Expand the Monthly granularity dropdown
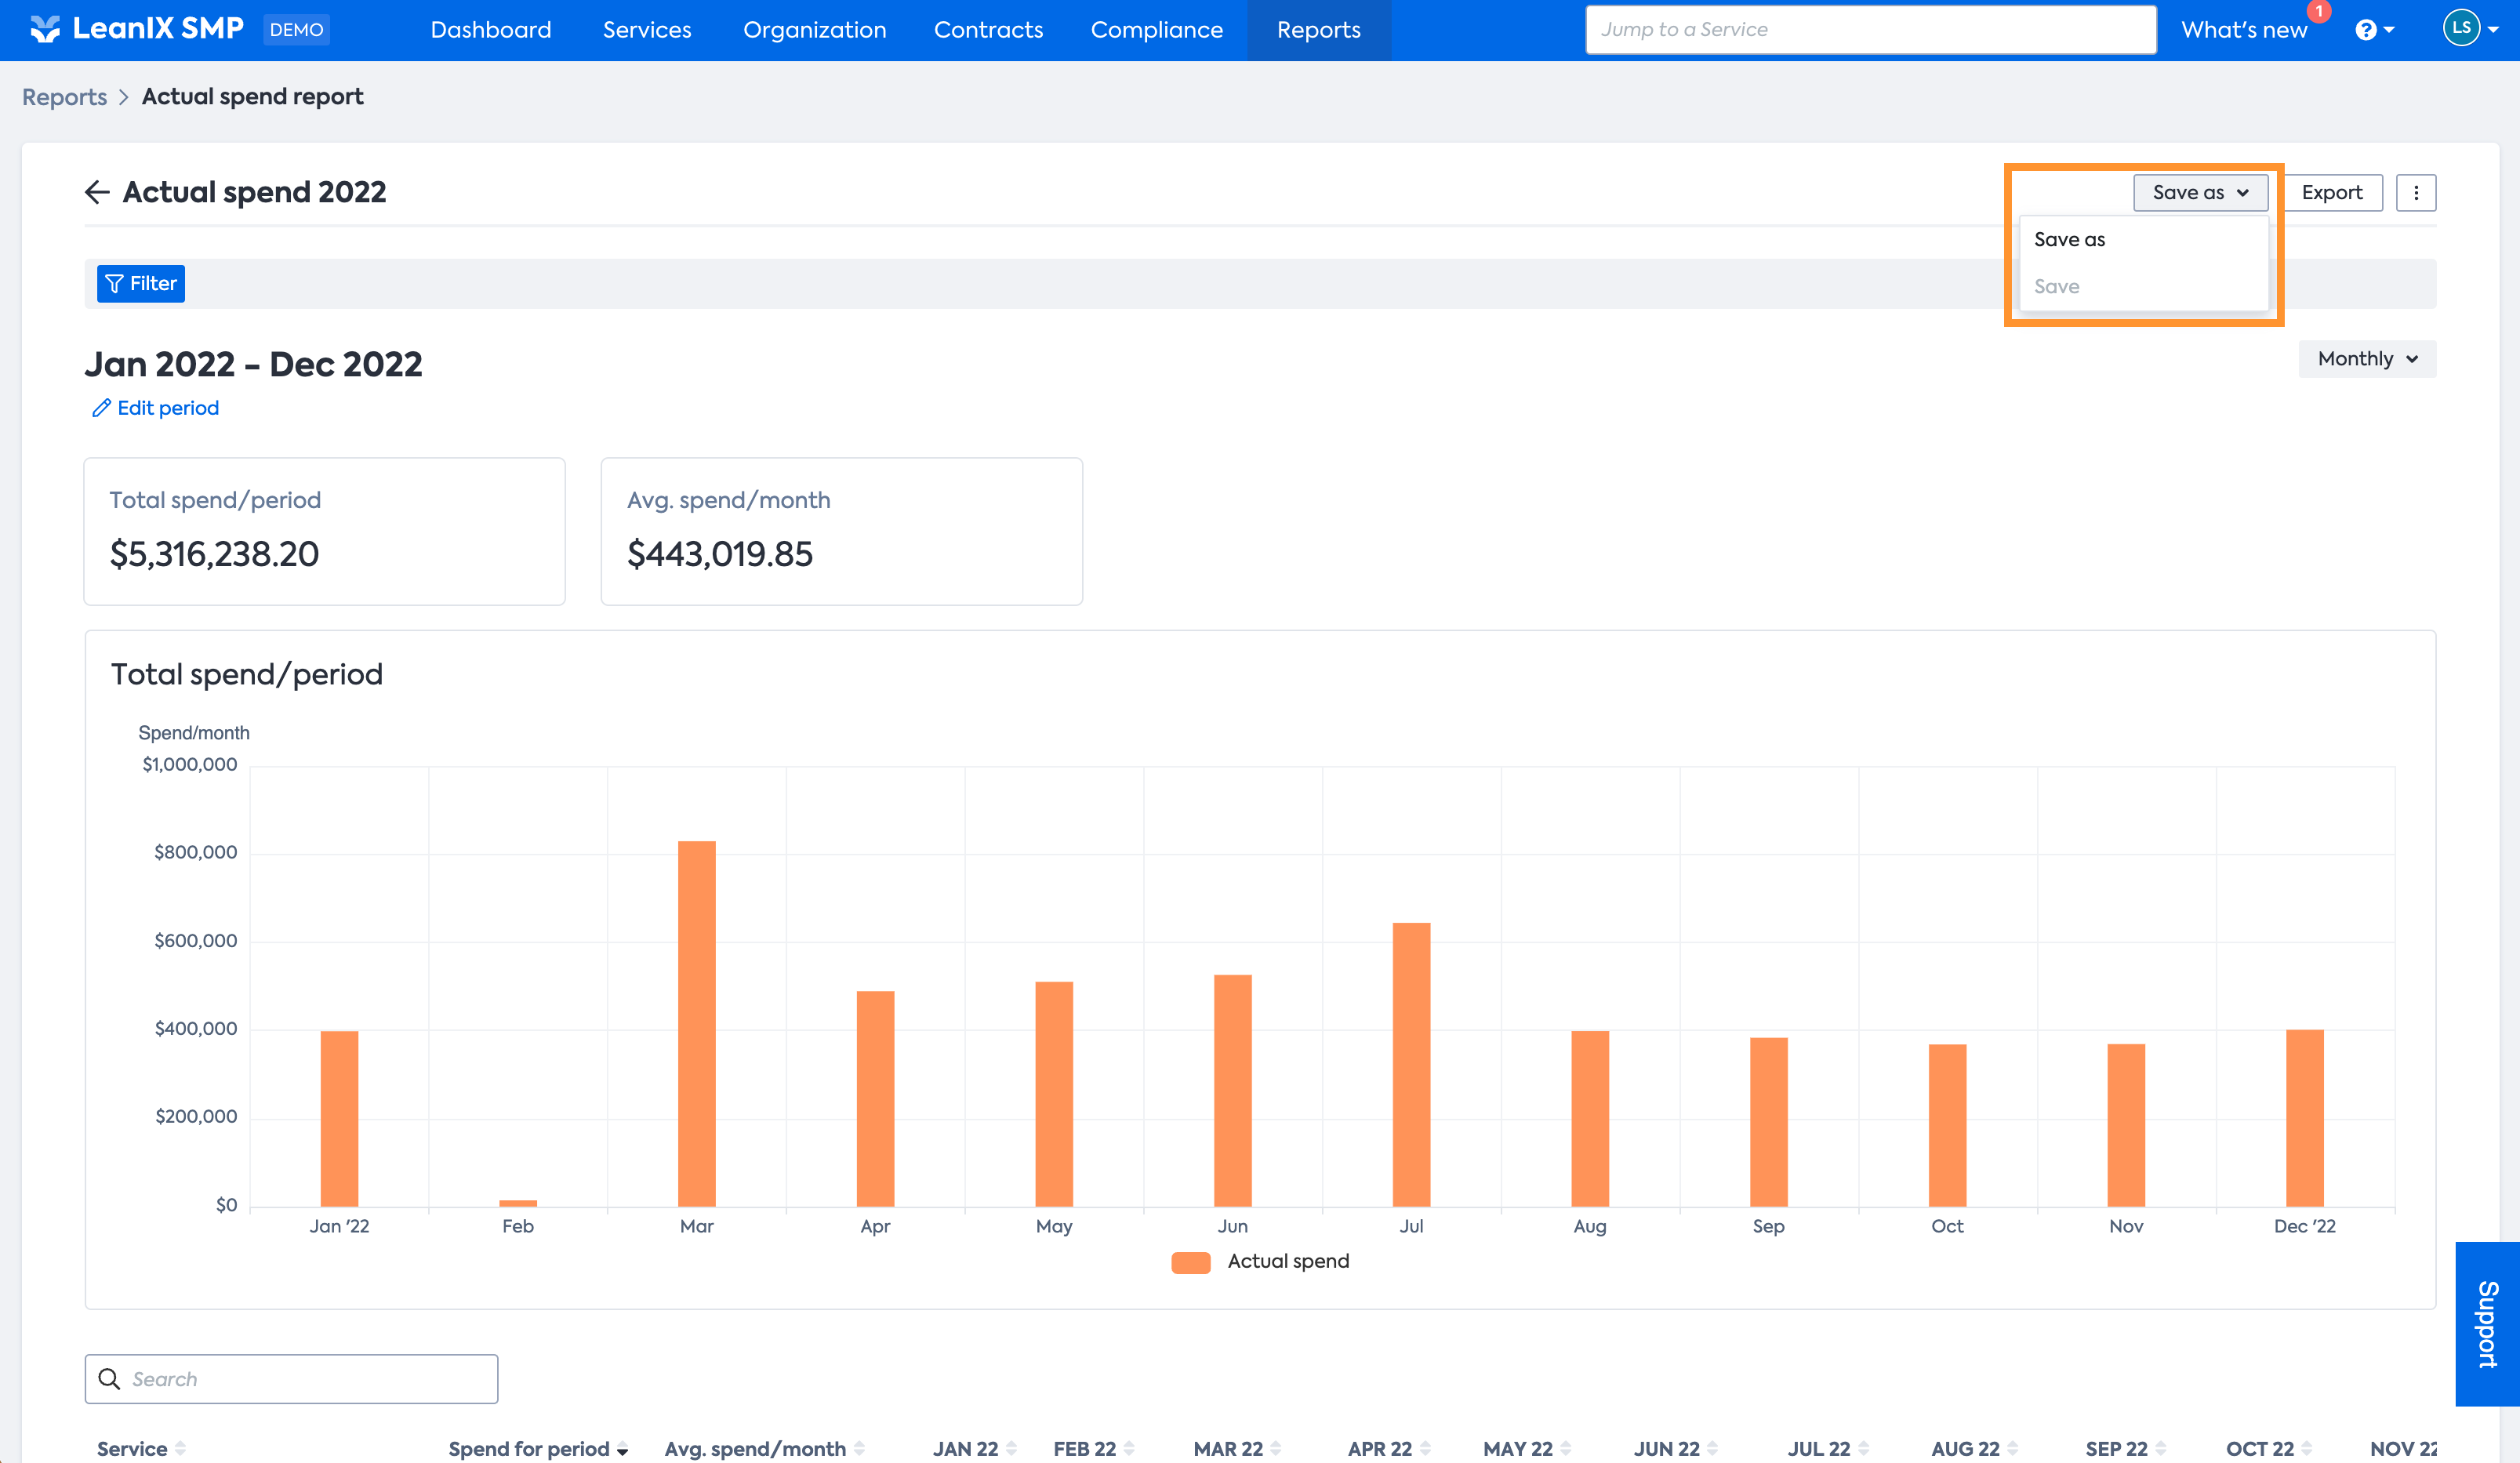 (x=2366, y=359)
